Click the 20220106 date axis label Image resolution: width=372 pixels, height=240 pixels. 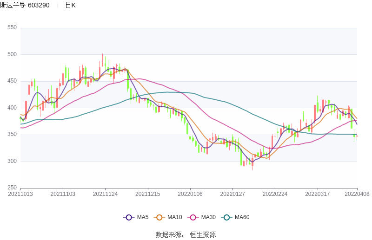pyautogui.click(x=190, y=194)
